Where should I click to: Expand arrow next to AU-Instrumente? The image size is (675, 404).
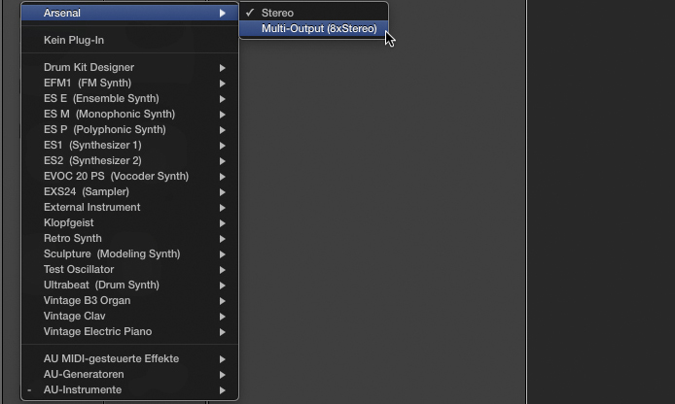point(223,390)
